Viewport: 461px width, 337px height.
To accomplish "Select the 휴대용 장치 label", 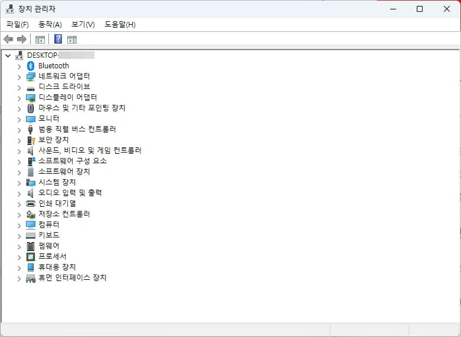I will 57,267.
